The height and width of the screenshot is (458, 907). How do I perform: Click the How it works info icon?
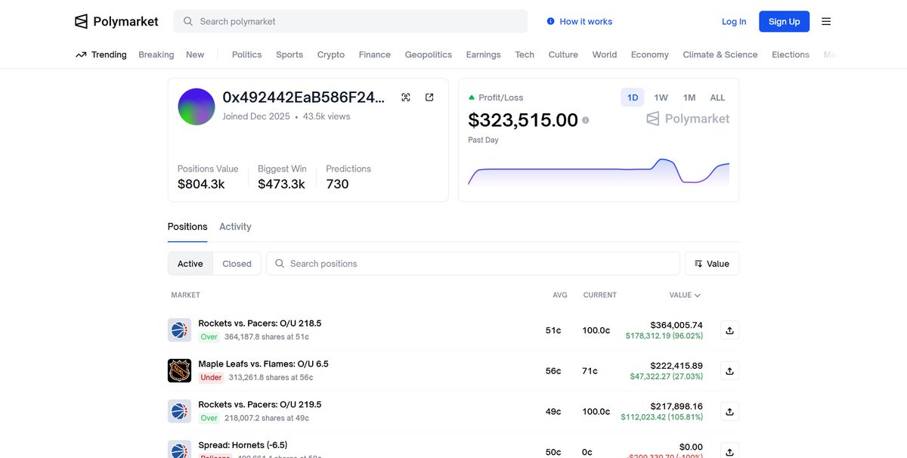[x=550, y=21]
